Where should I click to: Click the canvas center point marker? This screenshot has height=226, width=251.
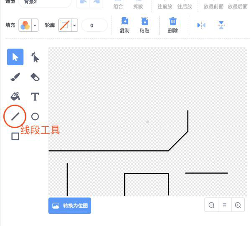coord(148,122)
